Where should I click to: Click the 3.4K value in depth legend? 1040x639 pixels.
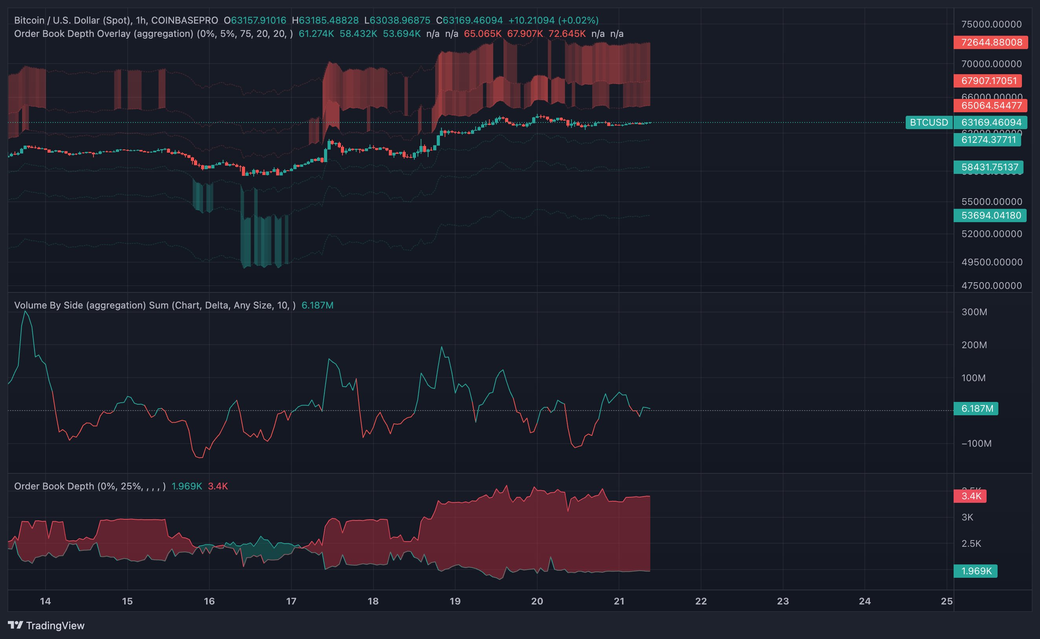click(x=218, y=486)
